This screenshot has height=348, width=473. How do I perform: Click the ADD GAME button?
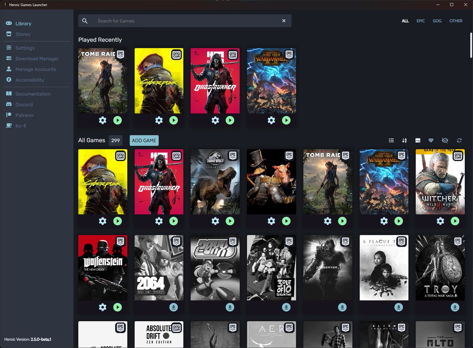(144, 140)
